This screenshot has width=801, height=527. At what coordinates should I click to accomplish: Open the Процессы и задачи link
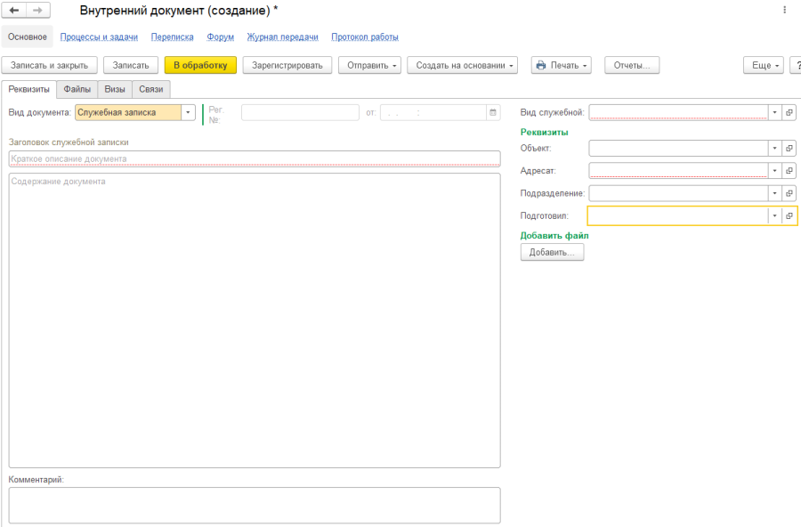[x=99, y=37]
